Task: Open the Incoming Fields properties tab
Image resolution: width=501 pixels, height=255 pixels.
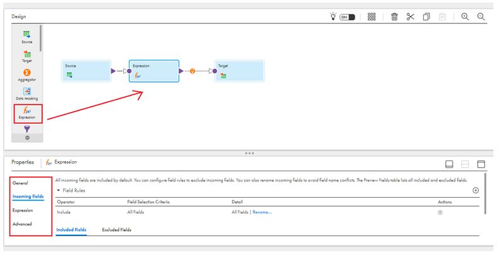Action: coord(28,196)
